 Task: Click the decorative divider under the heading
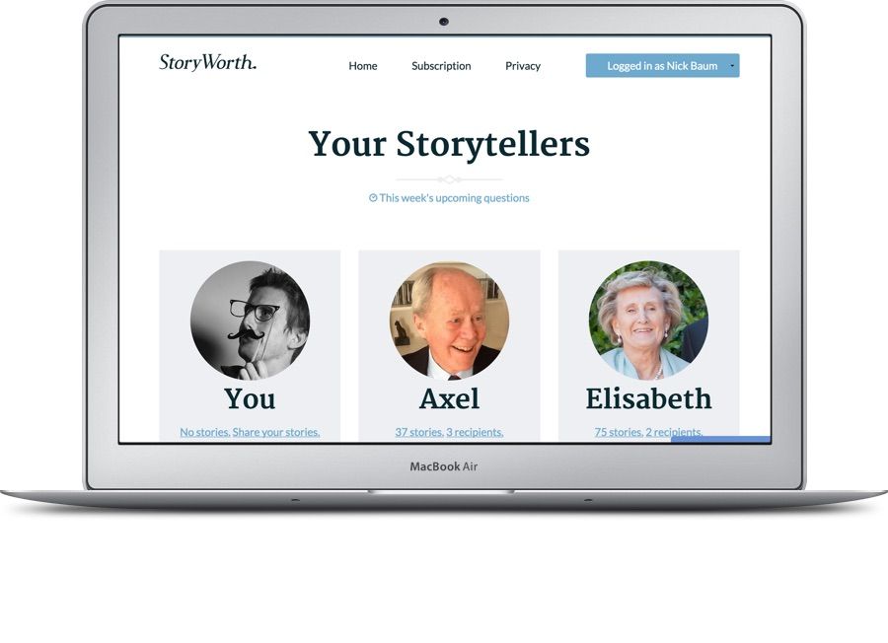point(449,179)
